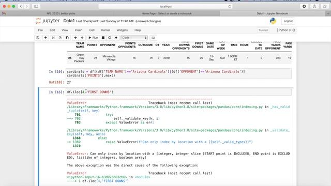Open a new browser tab with plus

tap(328, 13)
